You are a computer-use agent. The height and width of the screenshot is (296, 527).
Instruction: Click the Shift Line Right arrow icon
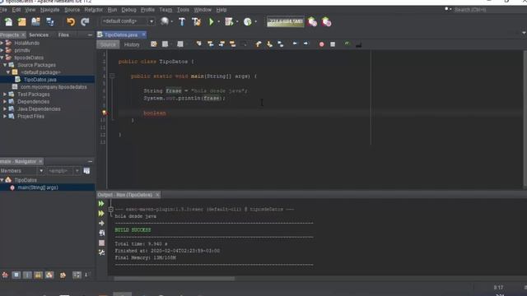305,44
